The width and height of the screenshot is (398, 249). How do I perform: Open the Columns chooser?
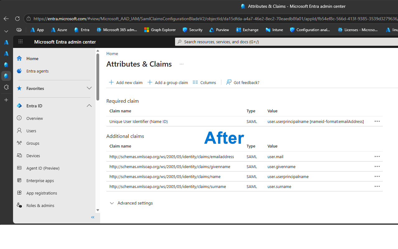coord(204,82)
